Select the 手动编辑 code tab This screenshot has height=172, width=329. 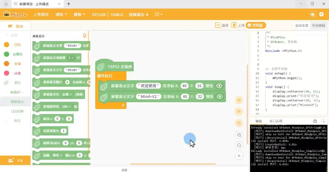(318, 26)
